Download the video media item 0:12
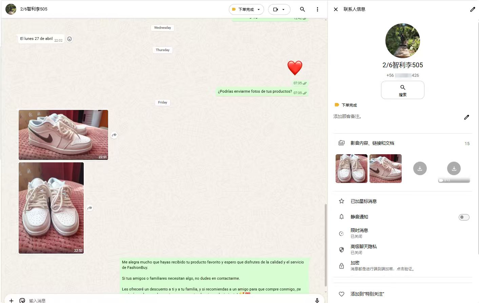The height and width of the screenshot is (303, 479). tap(454, 168)
